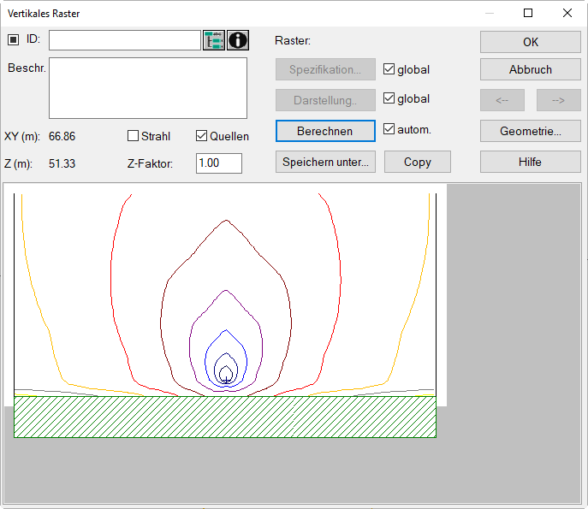Click the green hatched ground area

[225, 417]
